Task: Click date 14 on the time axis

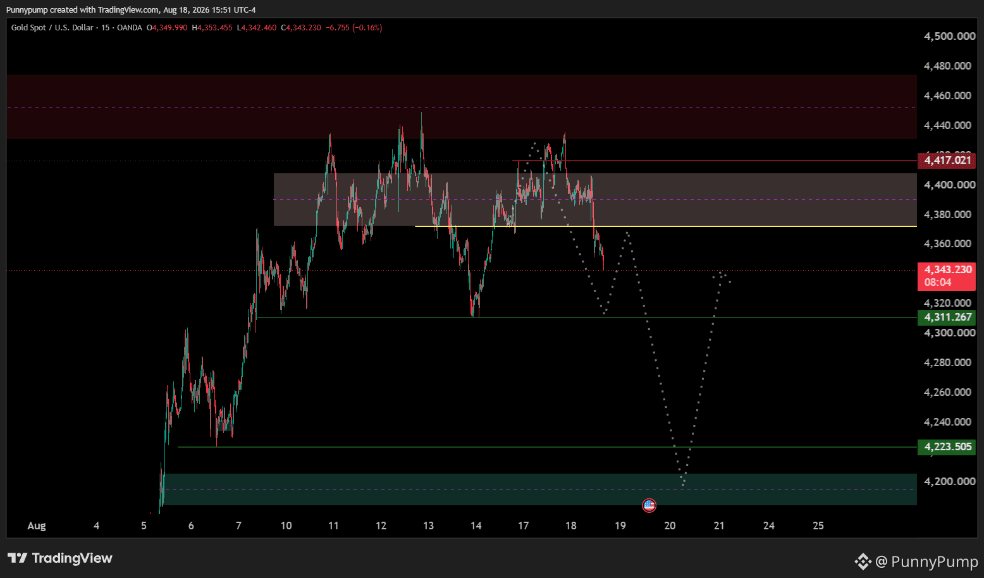Action: tap(476, 526)
